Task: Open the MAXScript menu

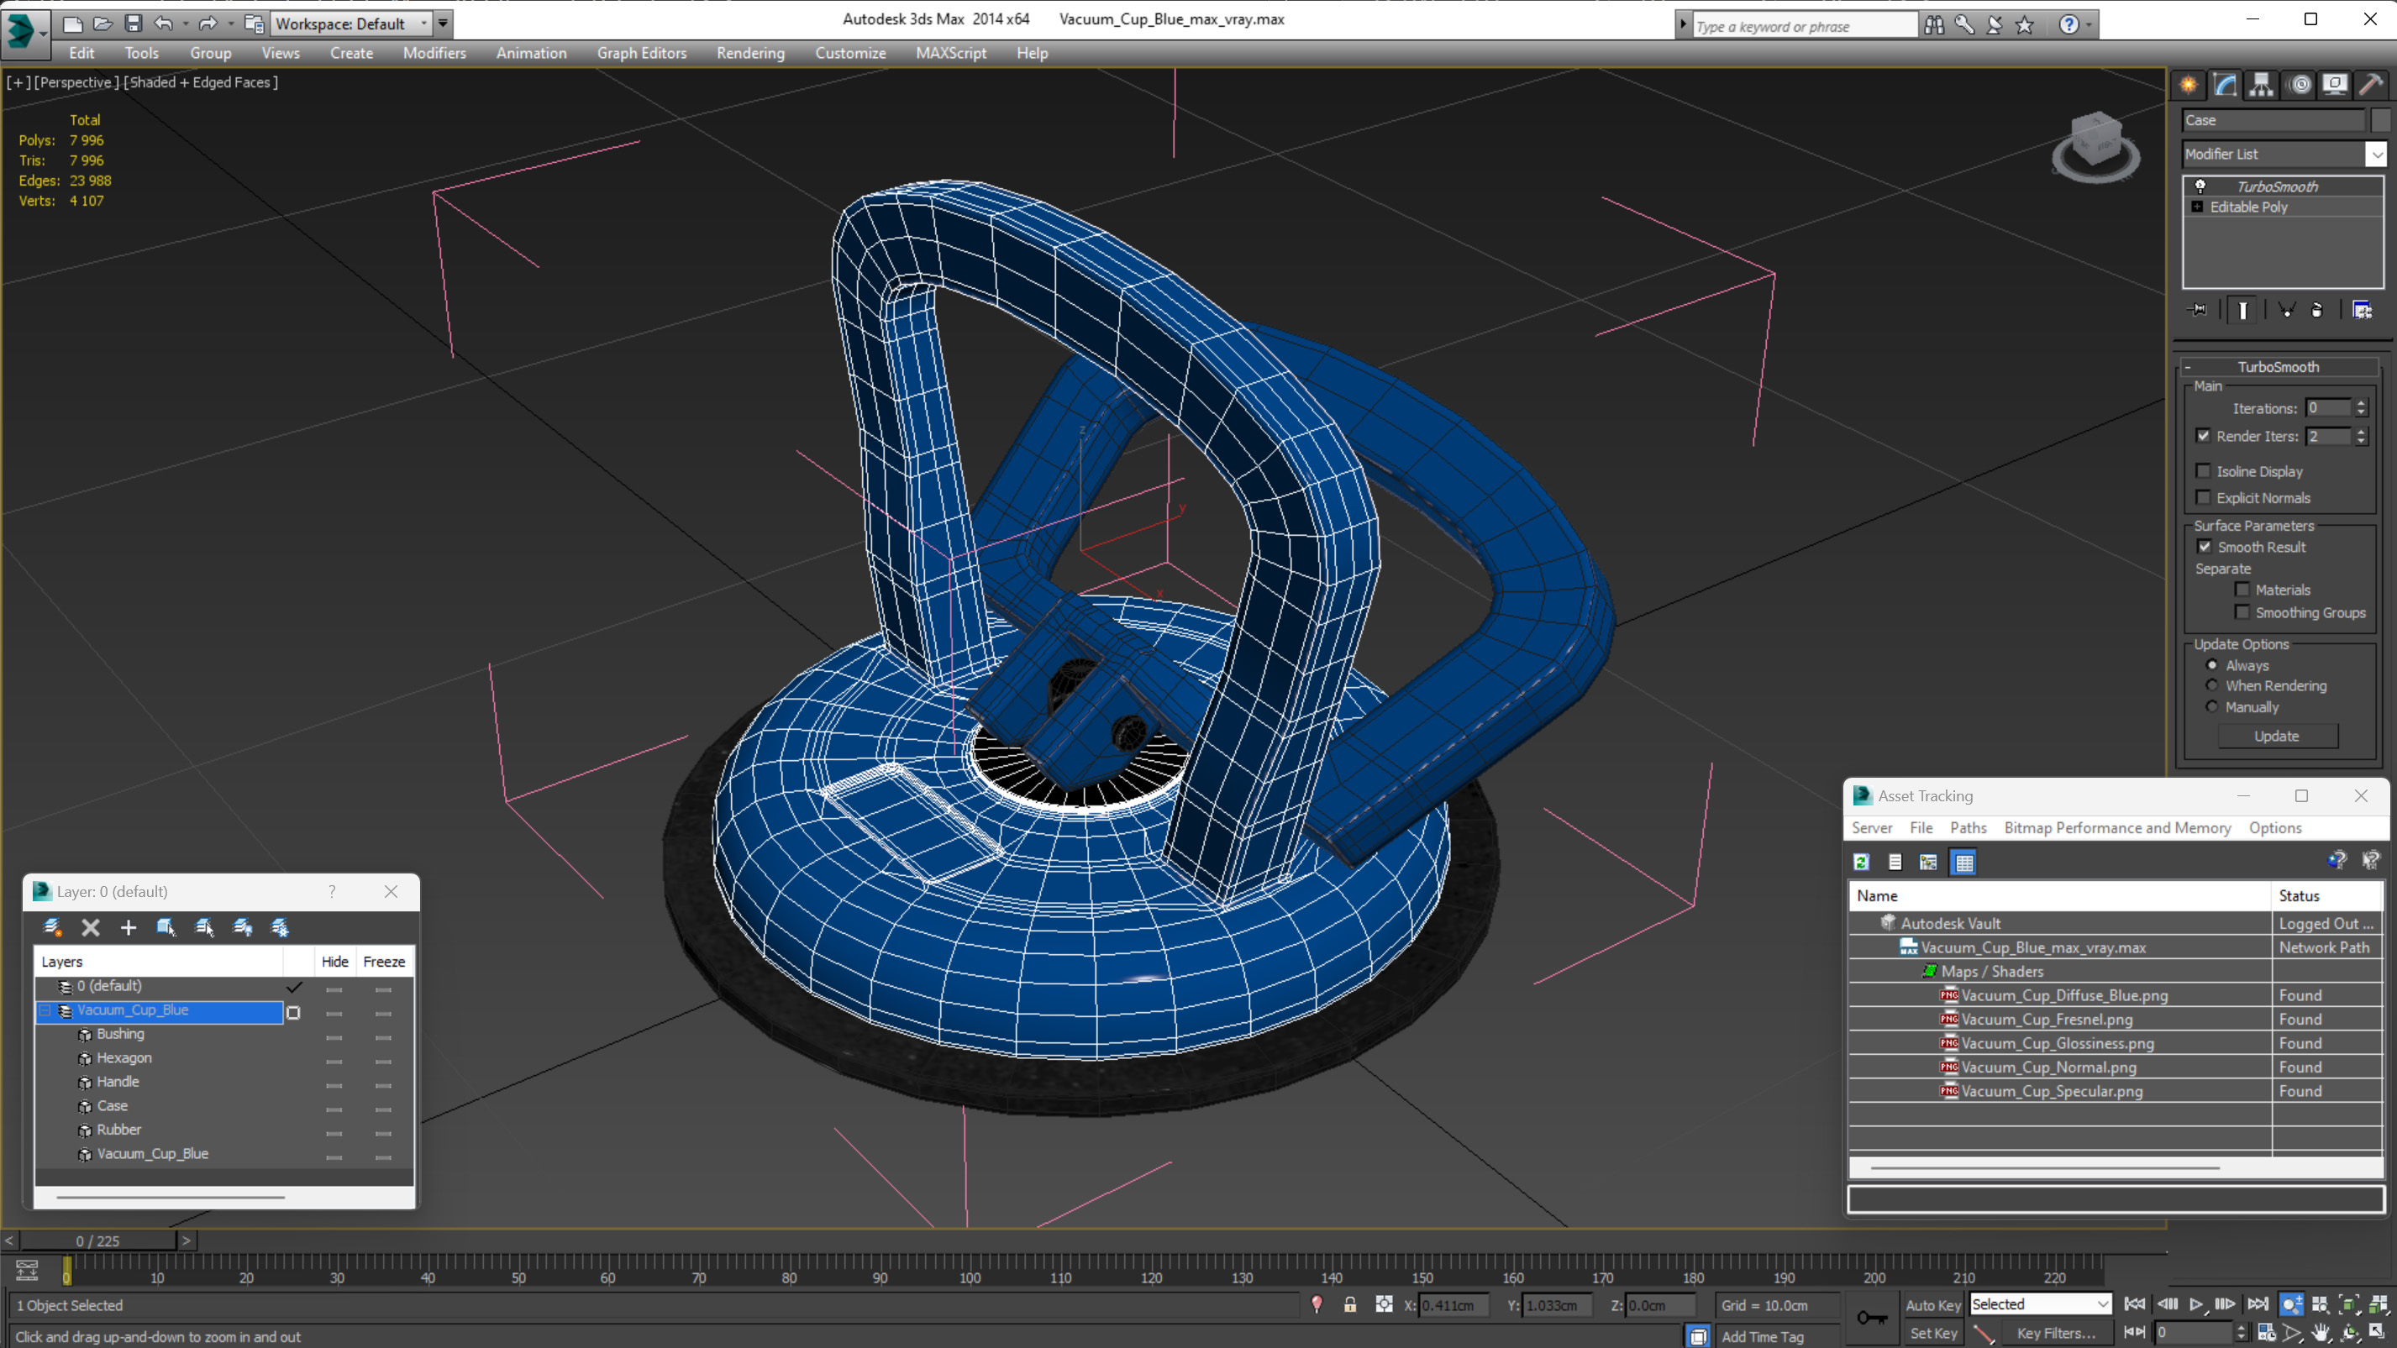Action: [x=950, y=53]
